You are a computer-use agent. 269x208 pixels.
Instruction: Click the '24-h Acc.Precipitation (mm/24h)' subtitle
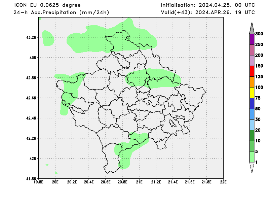(61, 12)
